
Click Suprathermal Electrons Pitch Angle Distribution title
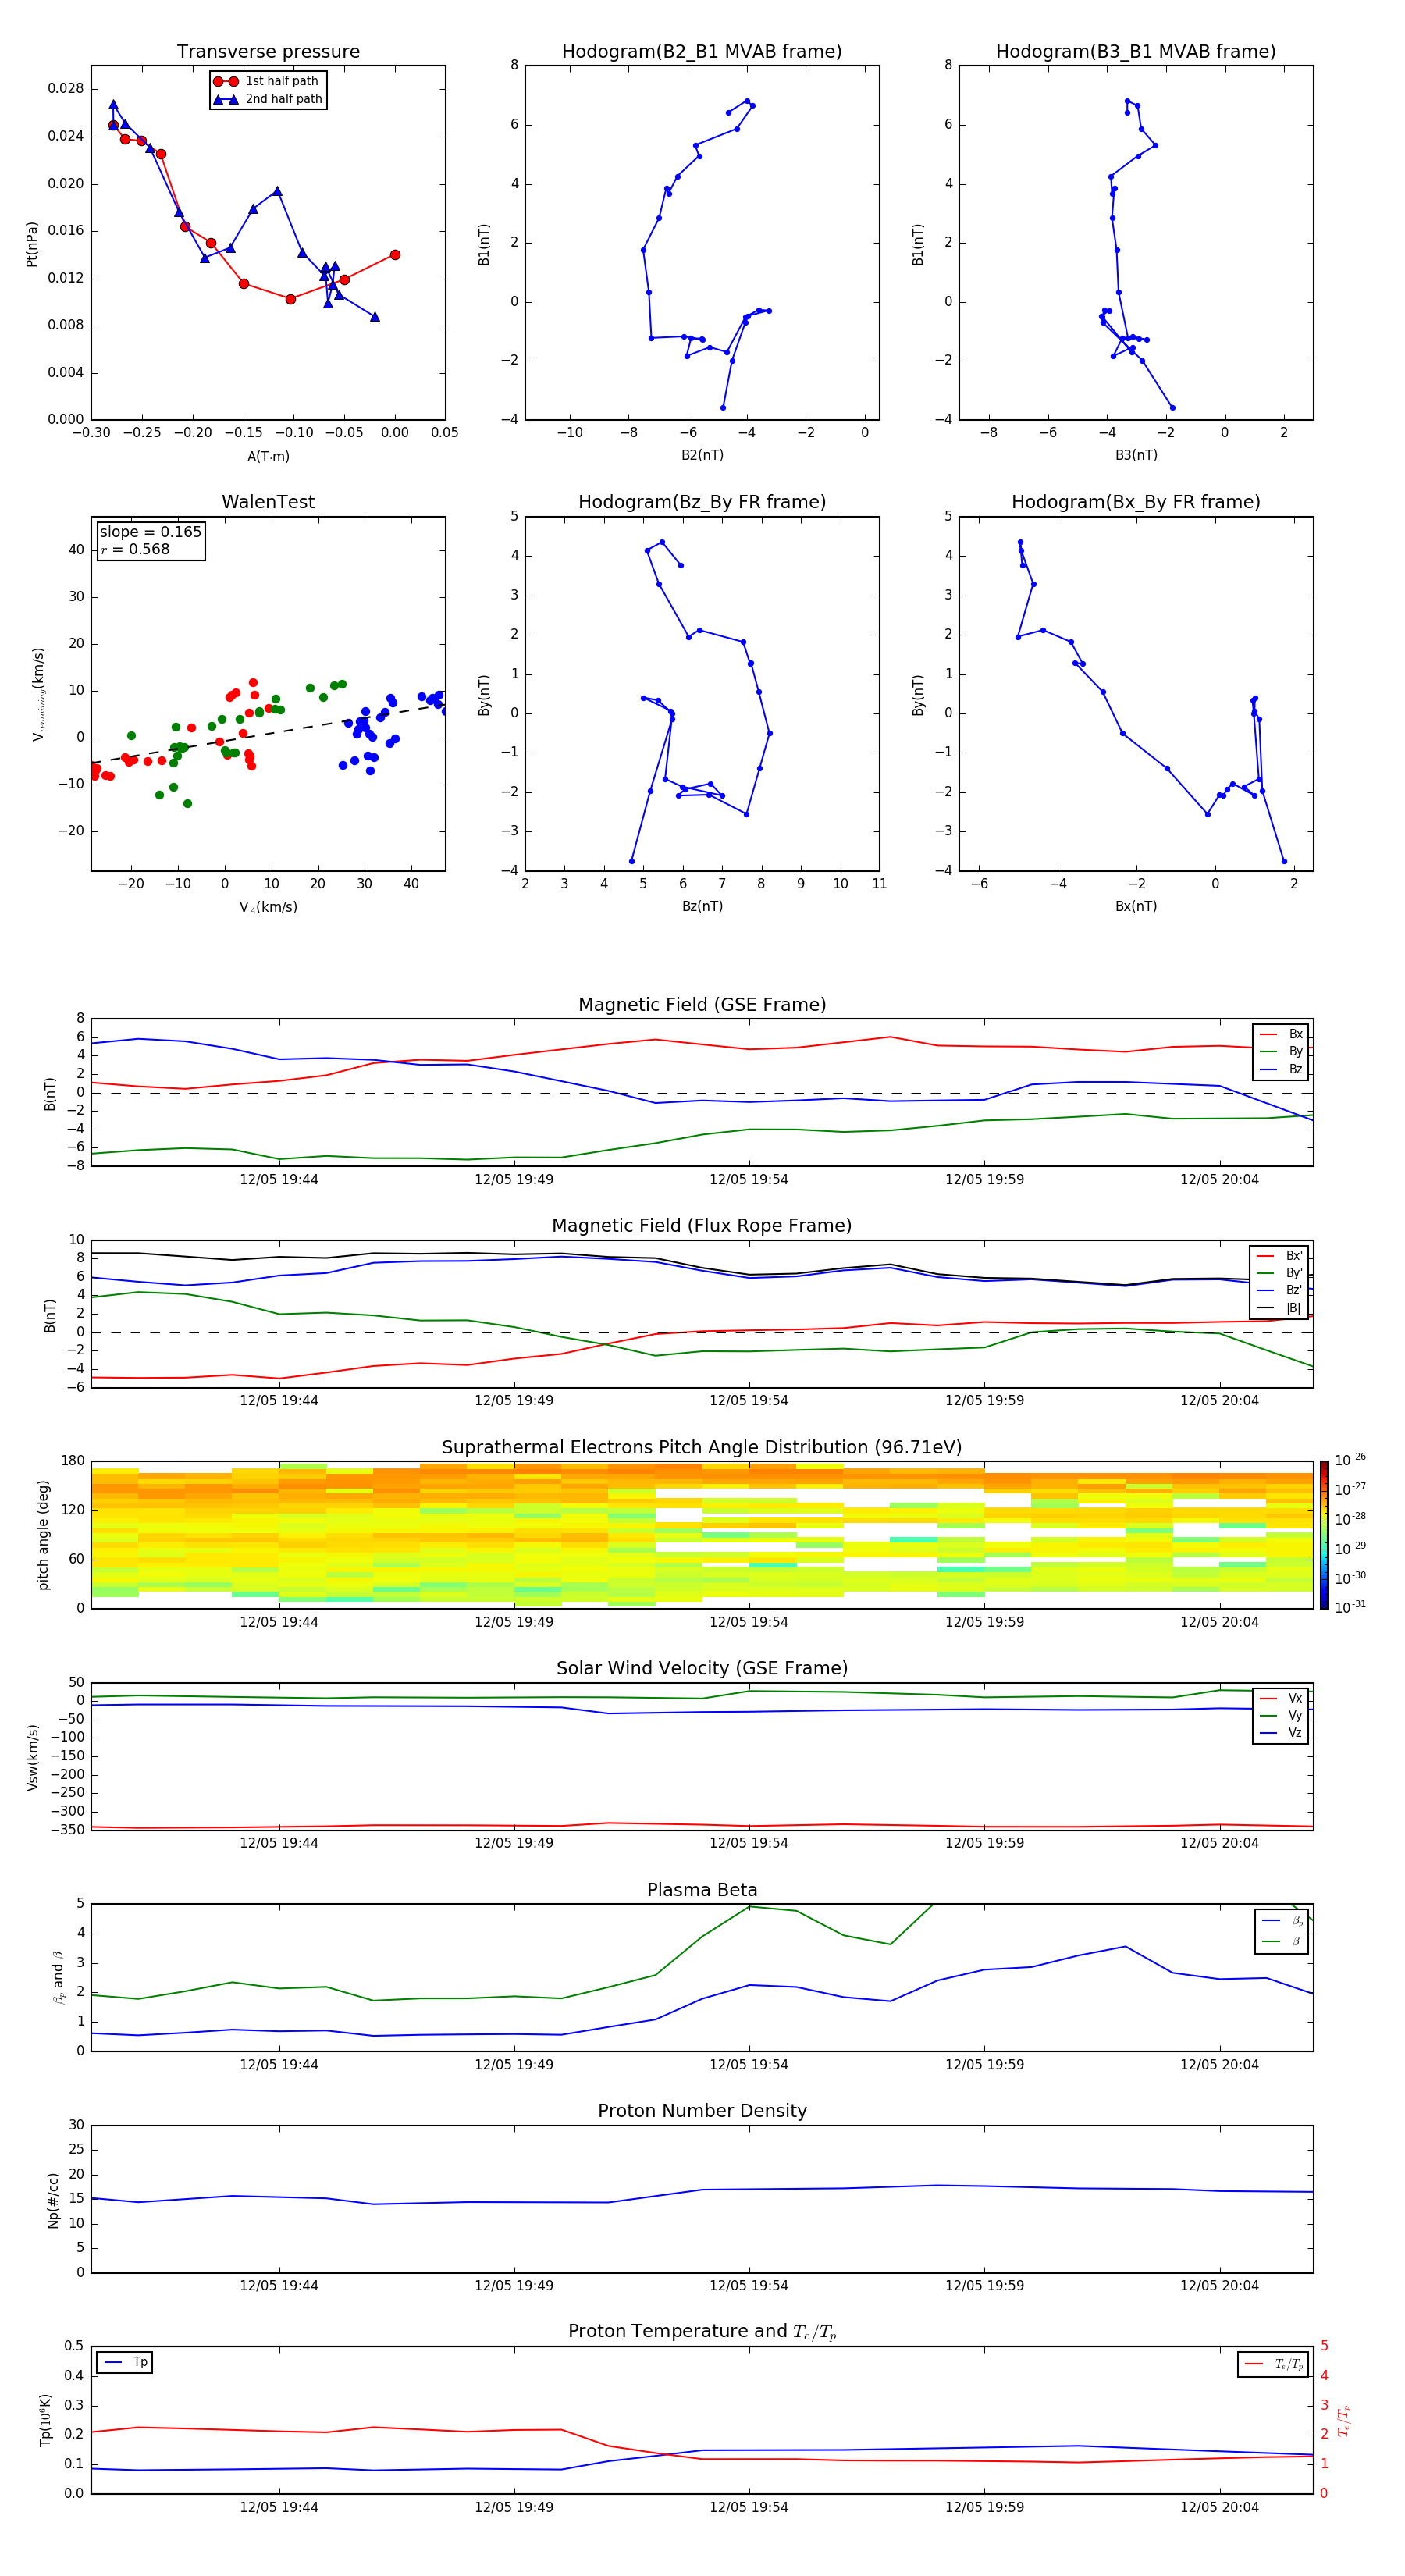(702, 1447)
